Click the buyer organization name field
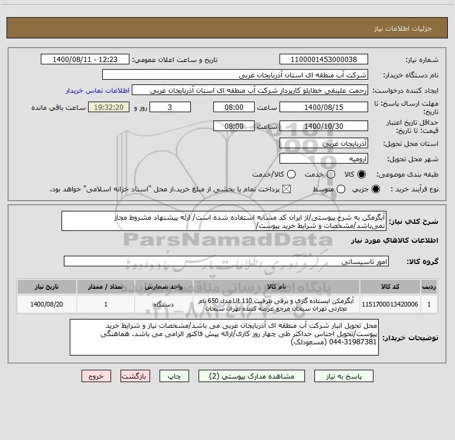The width and height of the screenshot is (455, 440). [235, 75]
